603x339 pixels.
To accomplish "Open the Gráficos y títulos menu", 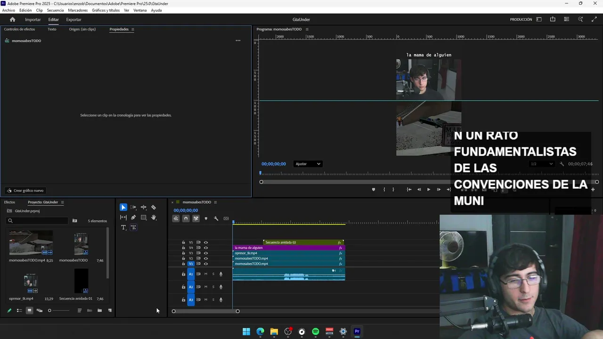I will click(106, 10).
